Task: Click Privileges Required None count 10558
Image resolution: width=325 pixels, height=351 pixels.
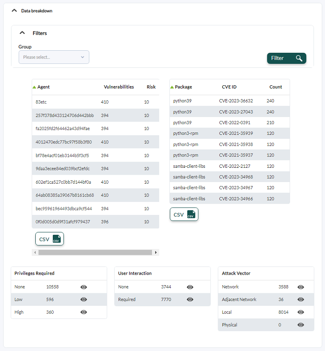Action: point(52,287)
